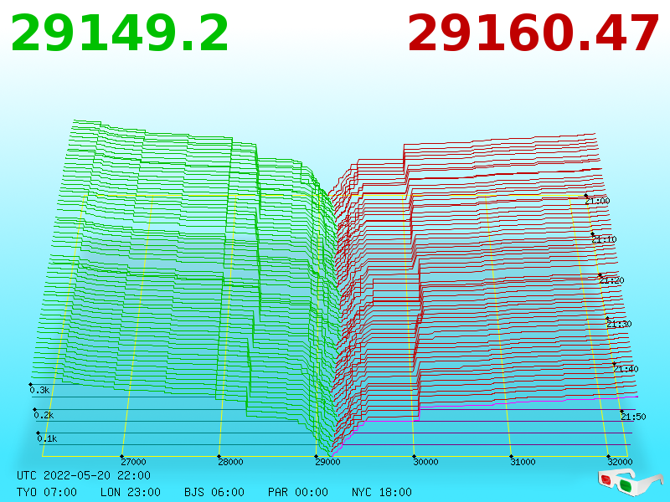670x502 pixels.
Task: Click the UTC 2022-05-20 22:00 timestamp
Action: click(x=84, y=475)
